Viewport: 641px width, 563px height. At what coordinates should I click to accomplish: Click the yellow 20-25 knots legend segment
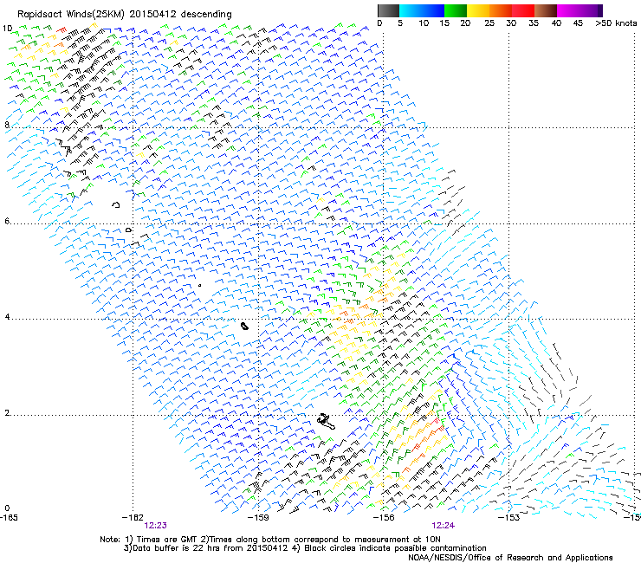pos(478,10)
